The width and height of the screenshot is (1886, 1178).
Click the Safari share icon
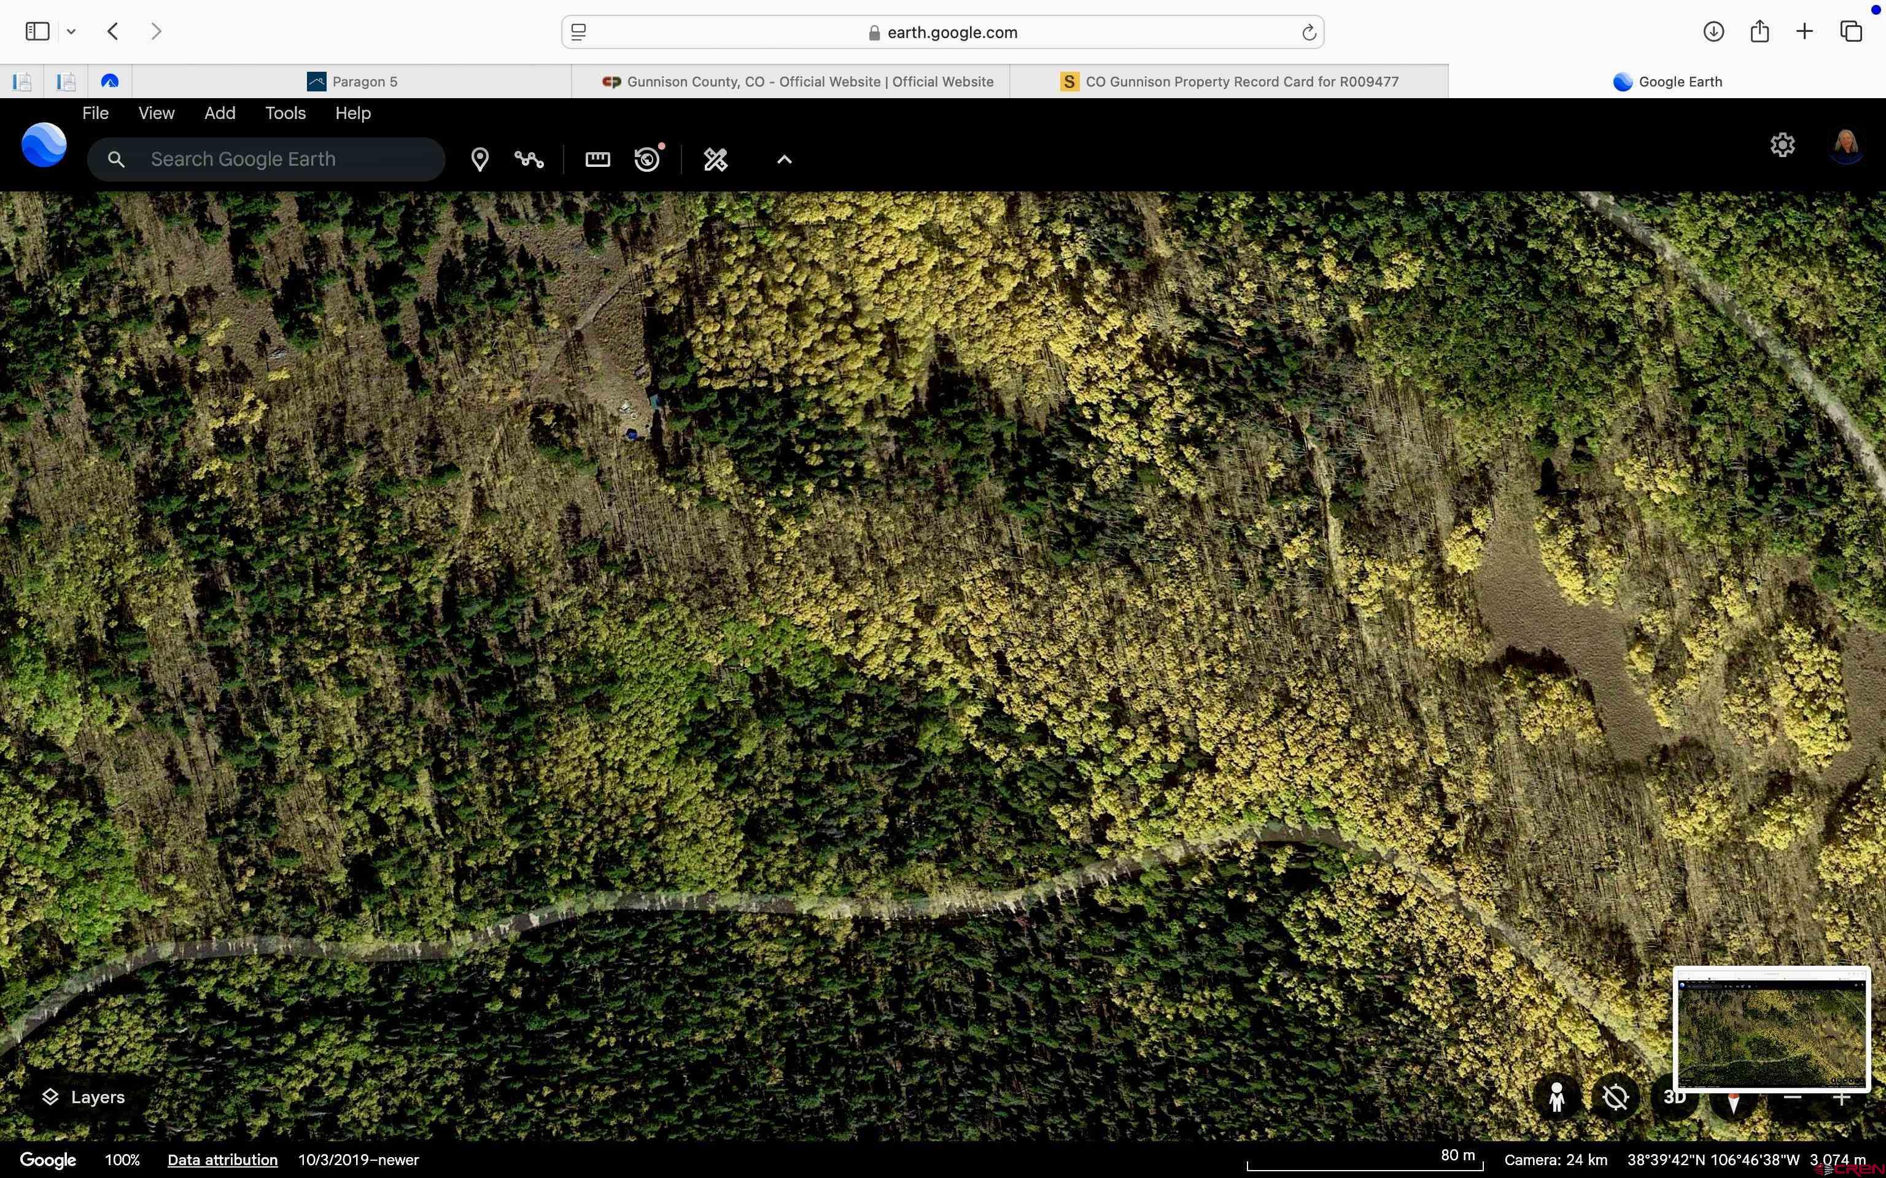1759,32
